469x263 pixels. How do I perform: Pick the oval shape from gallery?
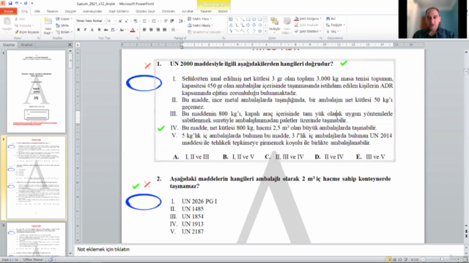click(x=254, y=19)
